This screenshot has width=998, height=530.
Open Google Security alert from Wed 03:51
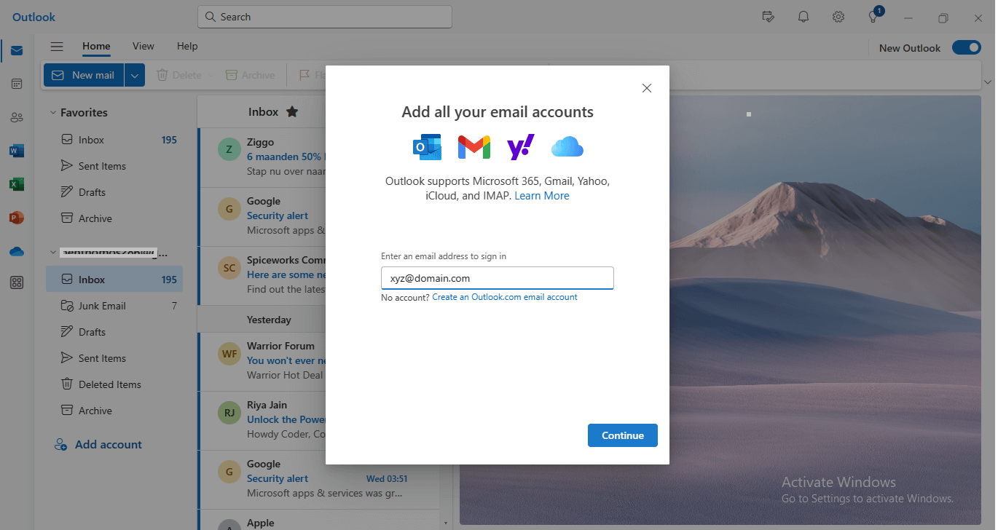tap(319, 479)
